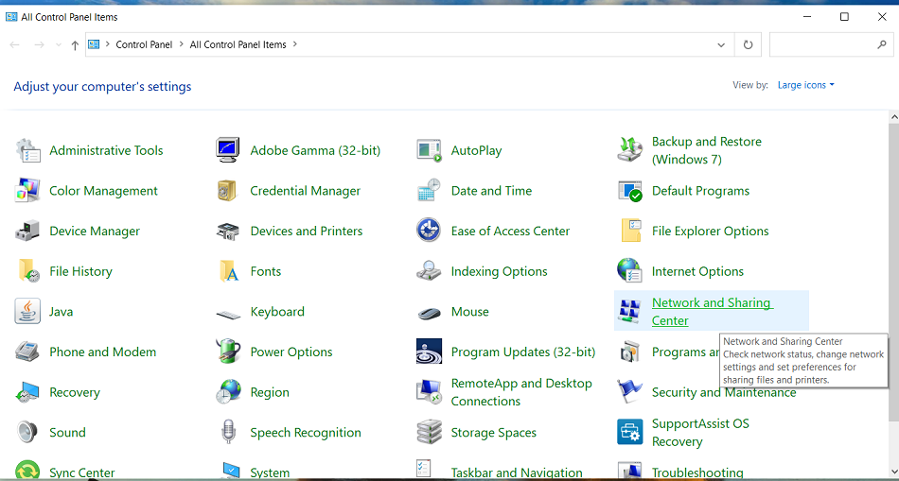Open the Power Options icon

(x=228, y=352)
